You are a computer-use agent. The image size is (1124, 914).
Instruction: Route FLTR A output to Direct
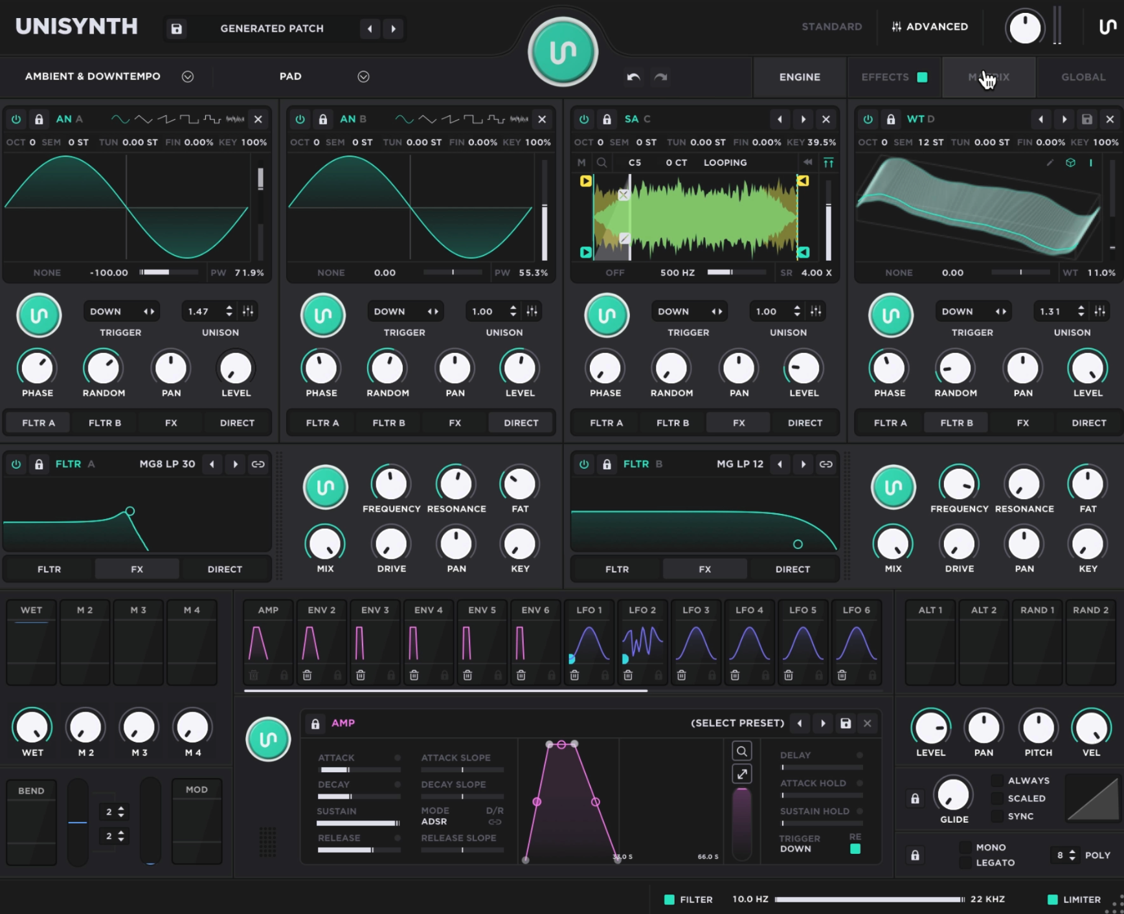coord(225,569)
